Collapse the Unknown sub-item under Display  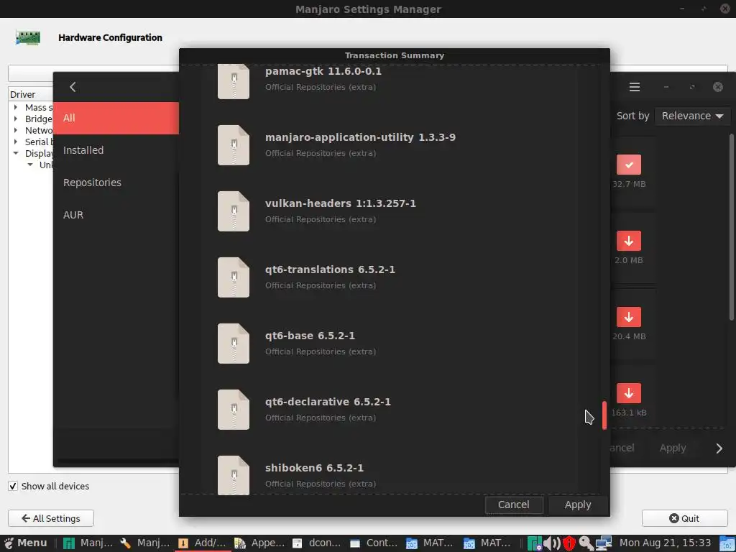click(30, 165)
